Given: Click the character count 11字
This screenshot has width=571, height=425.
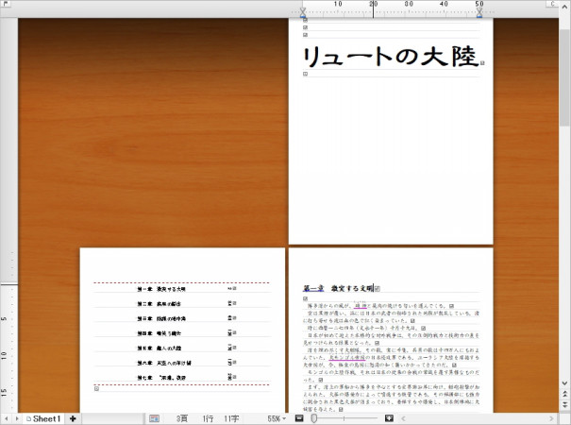Looking at the screenshot, I should [231, 418].
